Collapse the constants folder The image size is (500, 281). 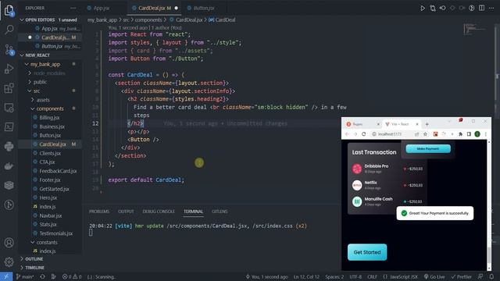[47, 242]
